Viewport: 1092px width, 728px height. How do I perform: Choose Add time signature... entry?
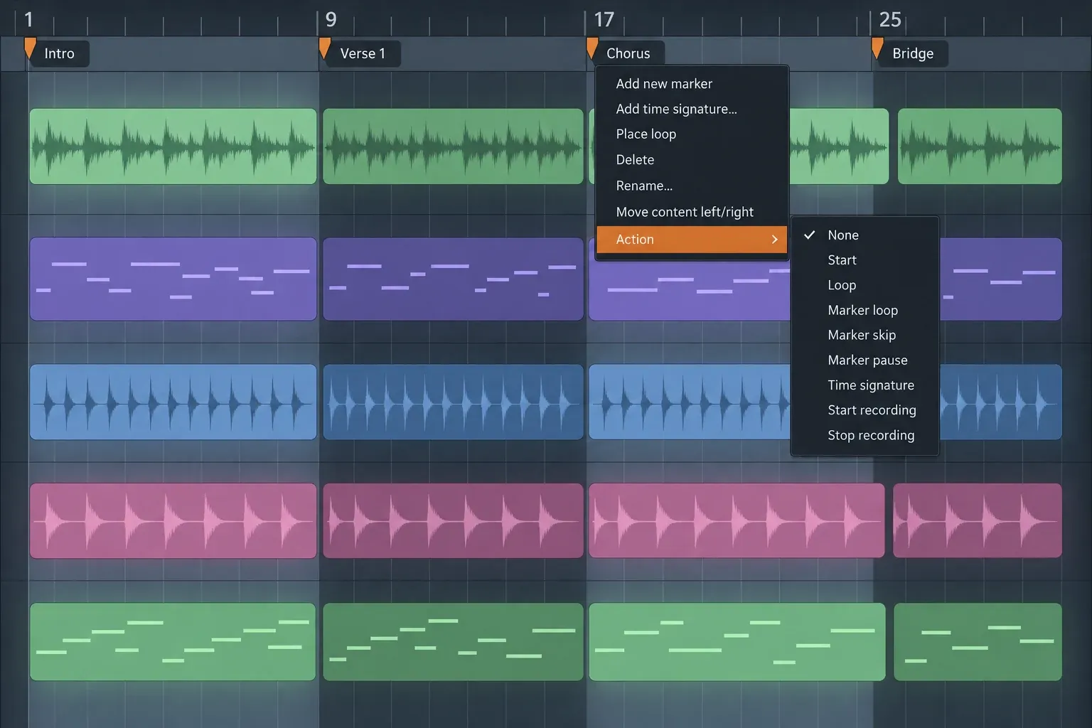[692, 109]
